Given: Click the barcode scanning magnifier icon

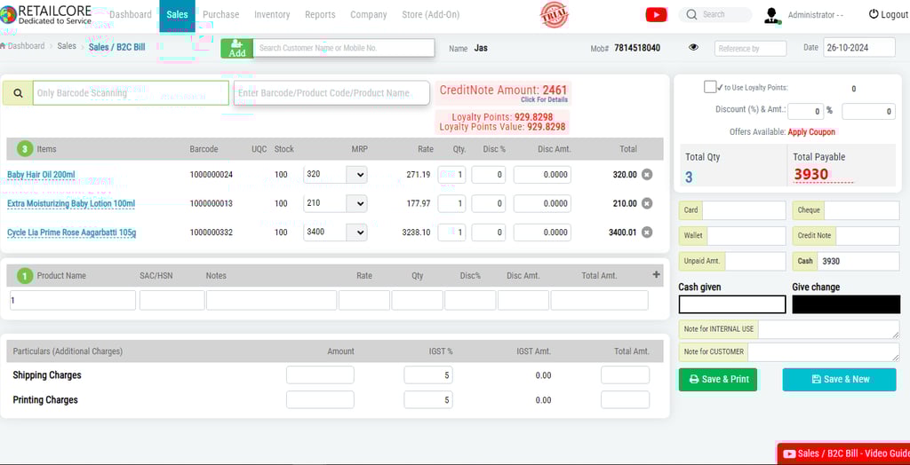Looking at the screenshot, I should pos(18,93).
